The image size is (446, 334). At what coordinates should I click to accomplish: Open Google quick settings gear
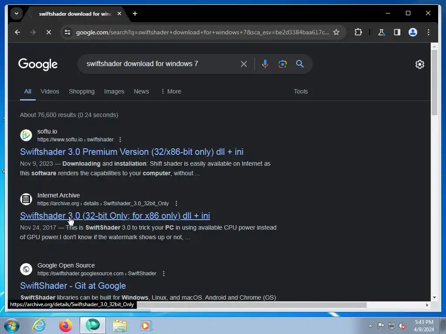[x=419, y=64]
